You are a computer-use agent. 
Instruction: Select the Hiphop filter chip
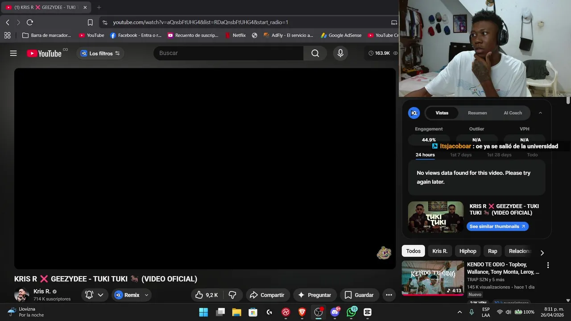[x=468, y=251]
